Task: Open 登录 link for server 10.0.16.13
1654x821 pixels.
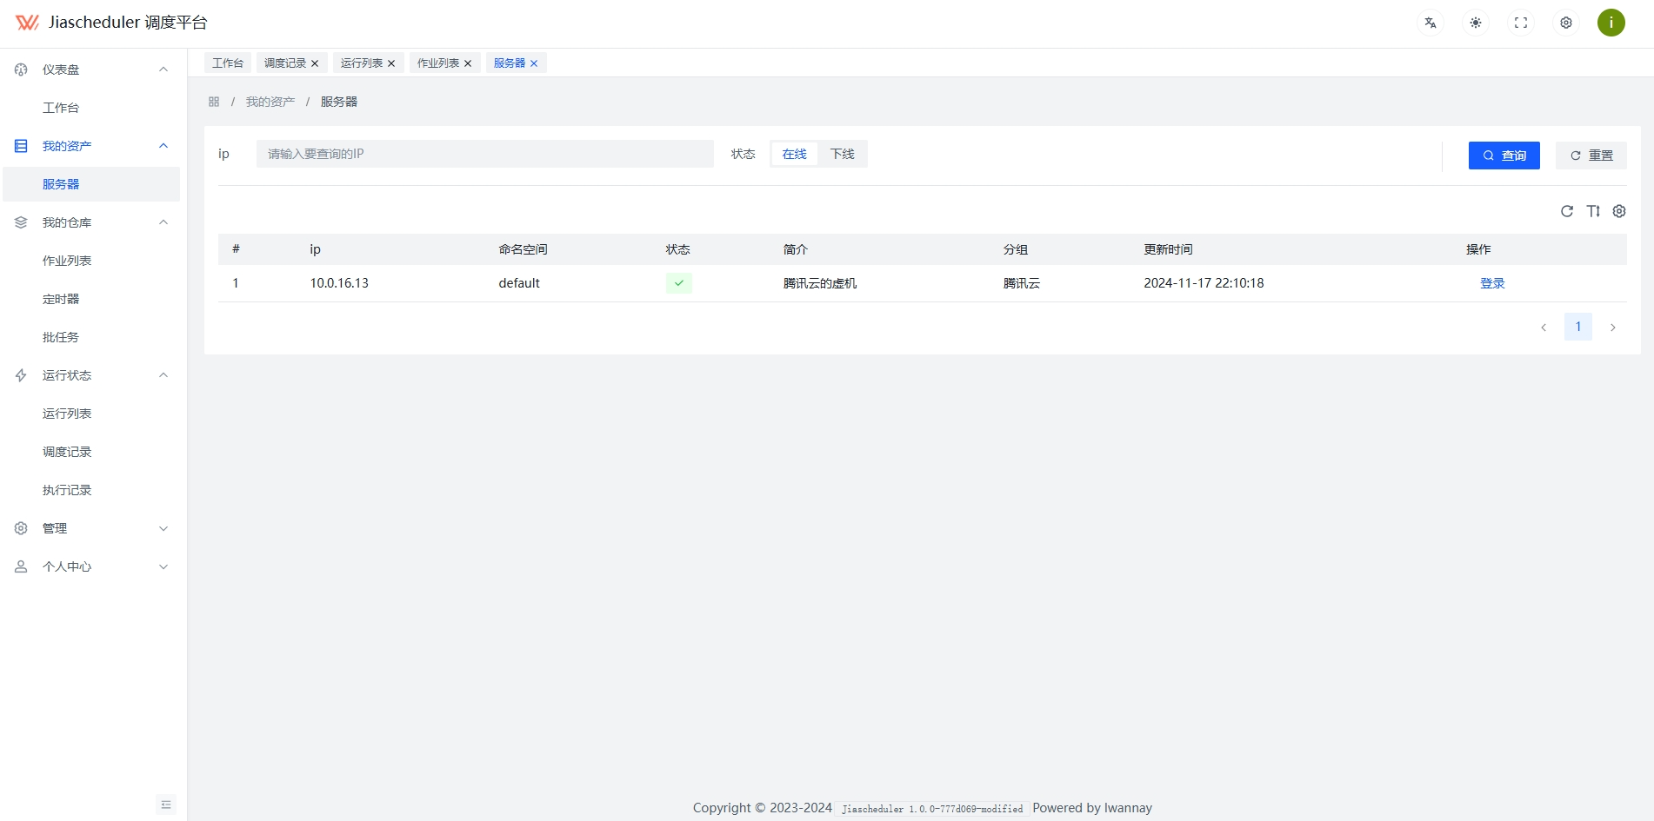Action: (1492, 282)
